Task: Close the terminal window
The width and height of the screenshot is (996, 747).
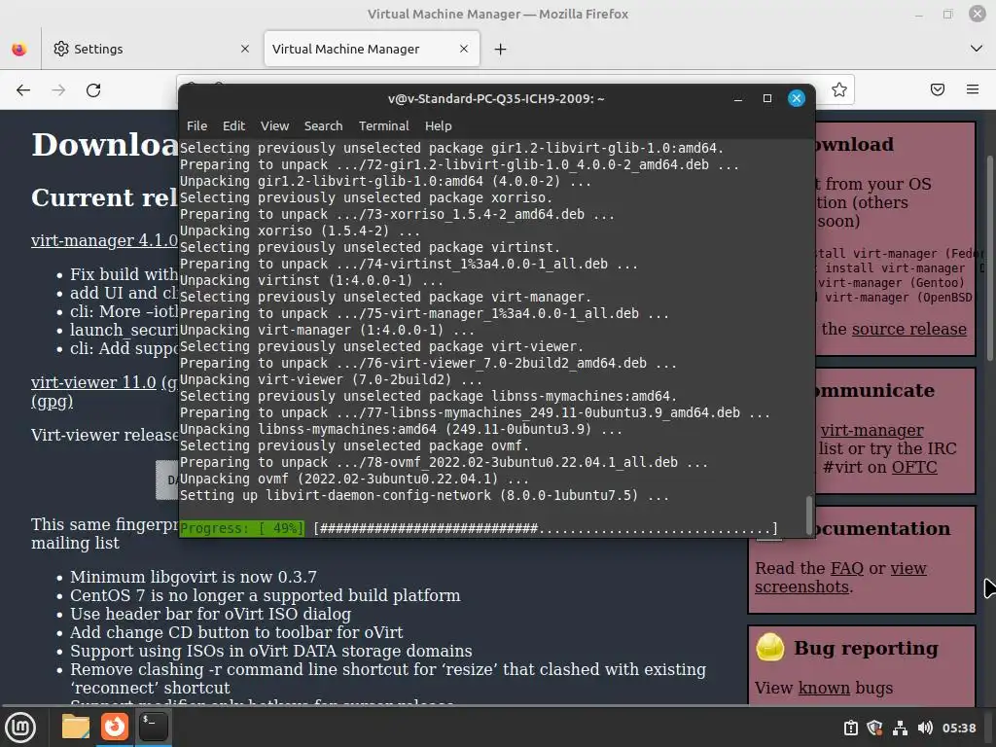Action: click(x=797, y=98)
